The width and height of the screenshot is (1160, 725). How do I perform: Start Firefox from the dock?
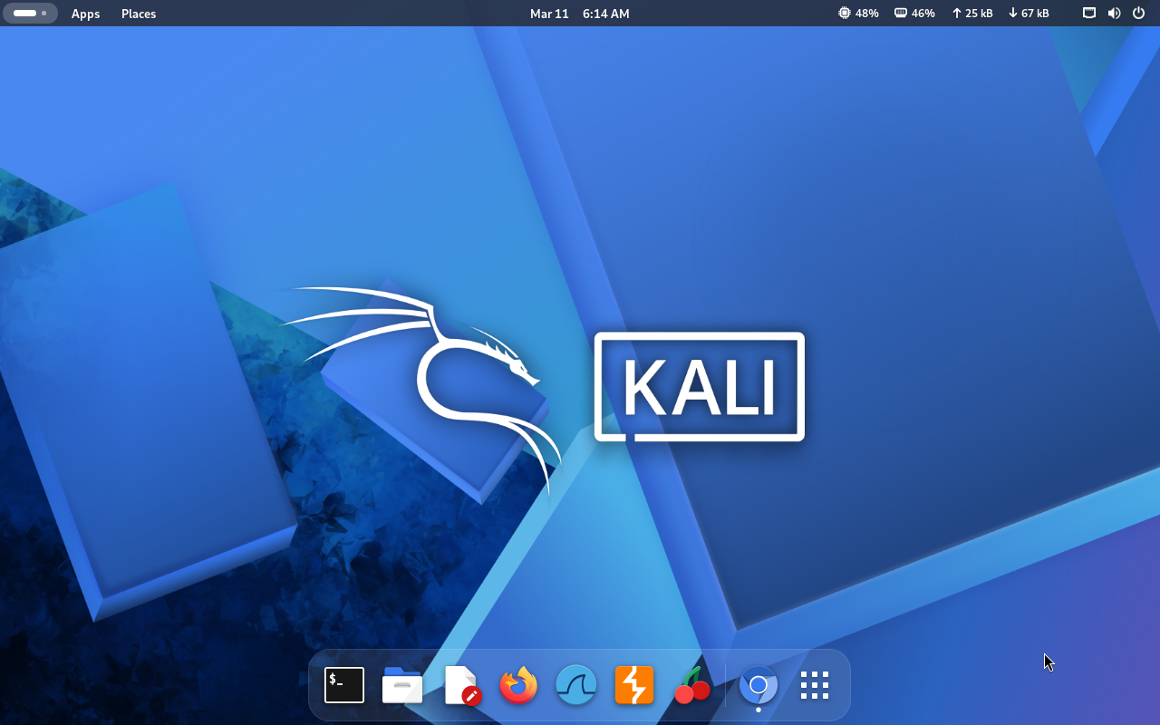pos(518,685)
